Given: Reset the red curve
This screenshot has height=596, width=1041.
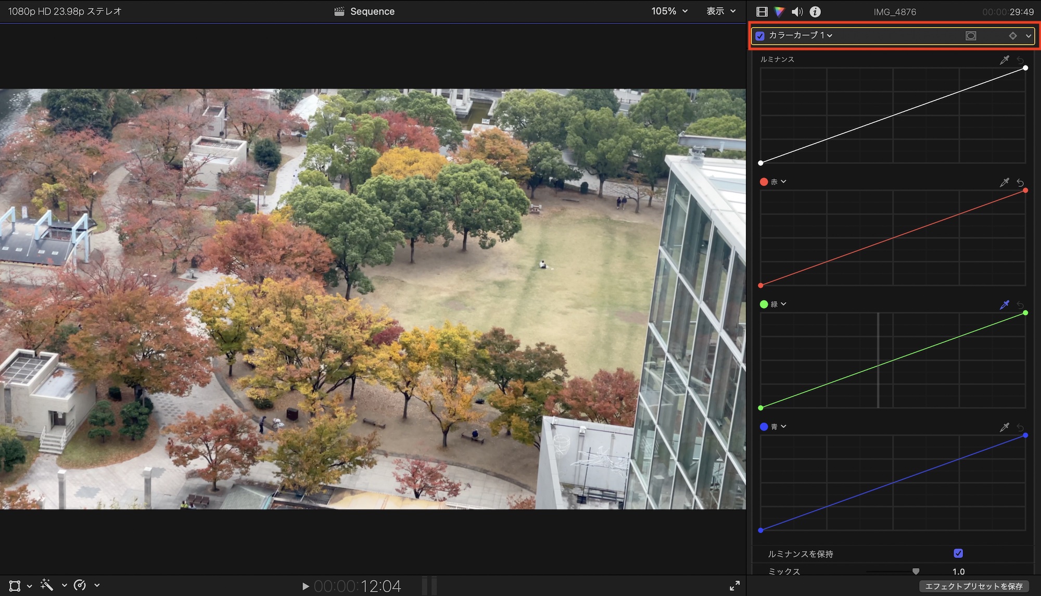Looking at the screenshot, I should [1020, 182].
